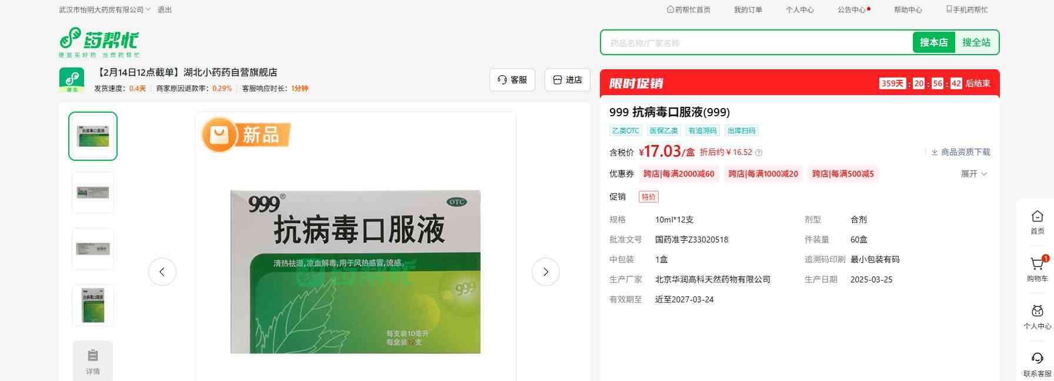
Task: Show next product image with right arrow
Action: pyautogui.click(x=545, y=272)
